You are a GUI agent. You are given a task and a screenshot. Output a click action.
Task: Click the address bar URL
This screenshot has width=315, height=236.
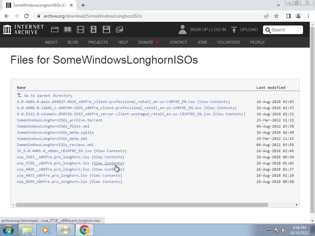pos(93,16)
